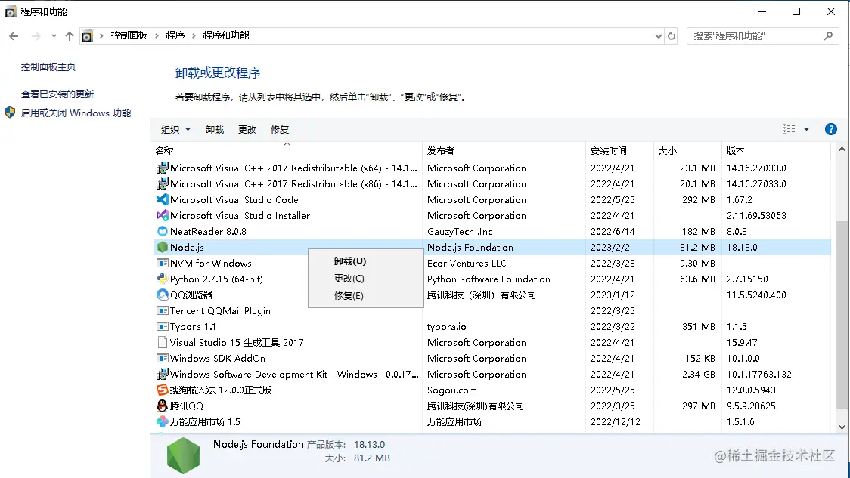
Task: Click 更改 in the toolbar
Action: click(247, 129)
